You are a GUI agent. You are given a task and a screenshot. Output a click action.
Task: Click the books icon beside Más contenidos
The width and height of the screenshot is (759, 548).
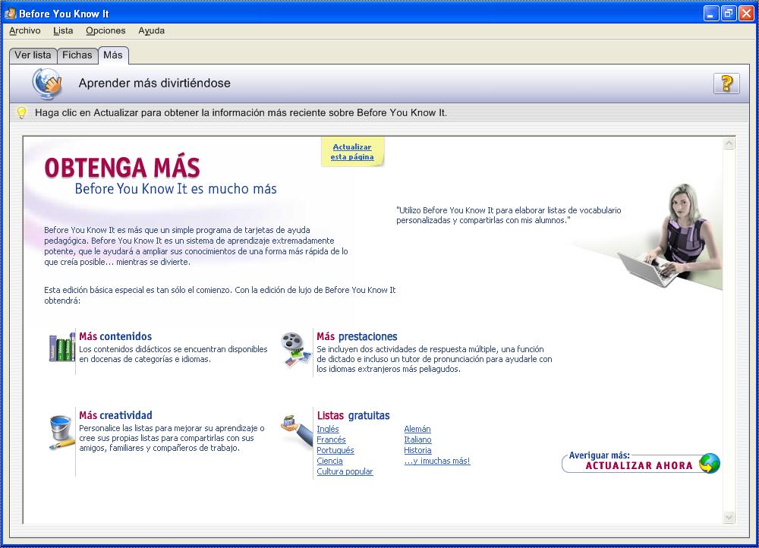pos(61,347)
